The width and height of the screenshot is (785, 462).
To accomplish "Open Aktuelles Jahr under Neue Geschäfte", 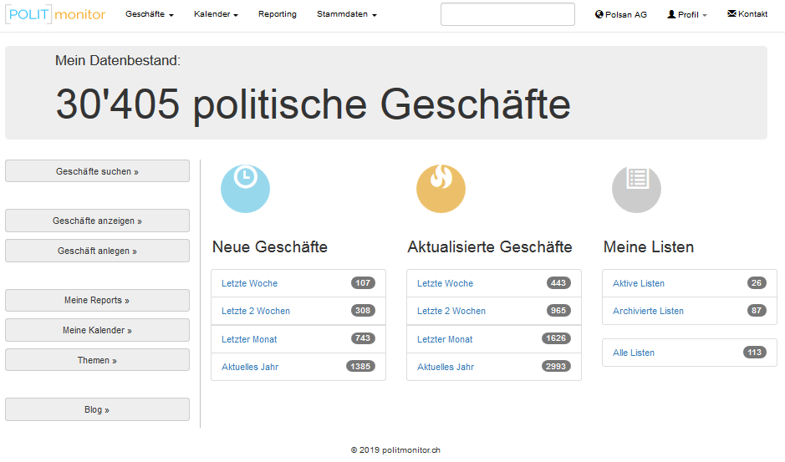I will (x=298, y=367).
